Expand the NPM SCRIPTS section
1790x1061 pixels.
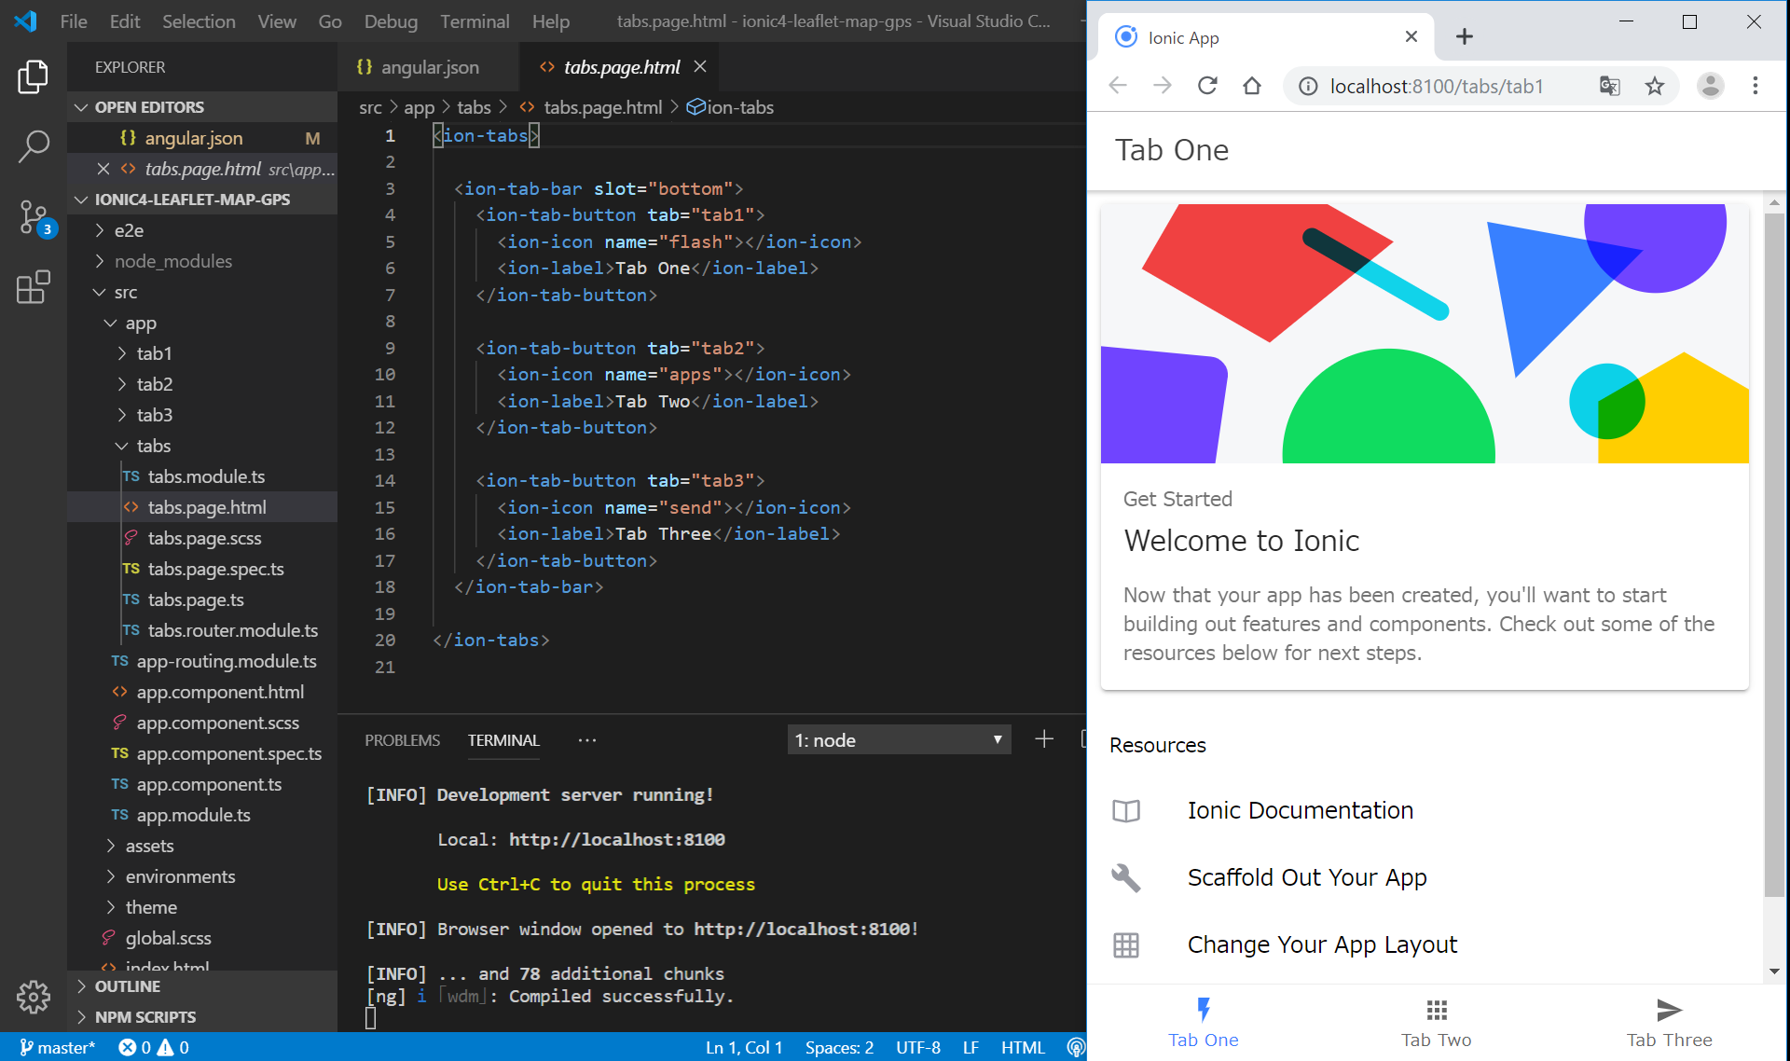click(x=145, y=1017)
